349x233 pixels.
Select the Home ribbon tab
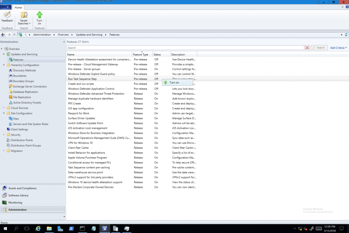click(x=18, y=7)
